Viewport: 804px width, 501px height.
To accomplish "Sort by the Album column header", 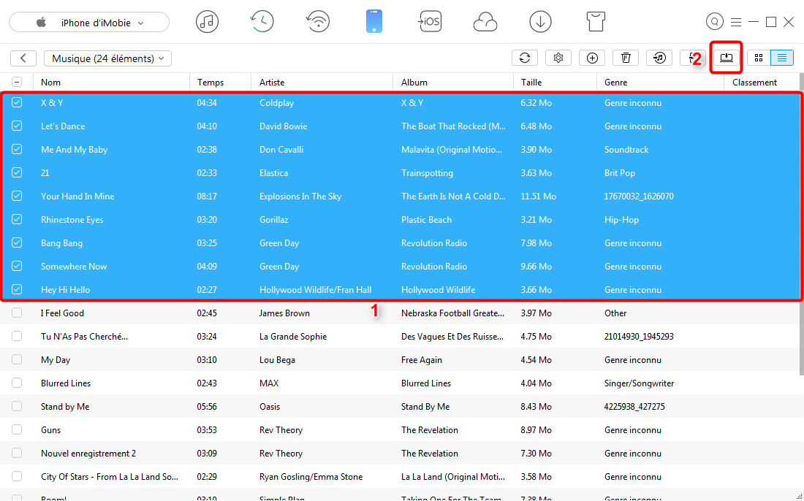I will click(x=453, y=82).
